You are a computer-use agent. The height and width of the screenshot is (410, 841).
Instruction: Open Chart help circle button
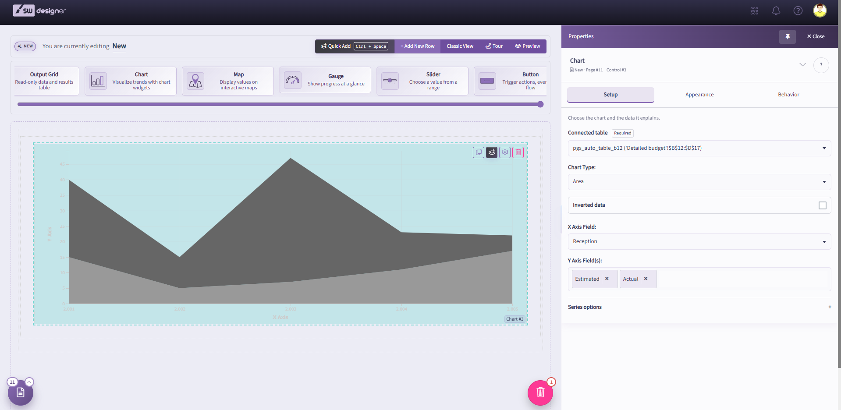point(821,65)
